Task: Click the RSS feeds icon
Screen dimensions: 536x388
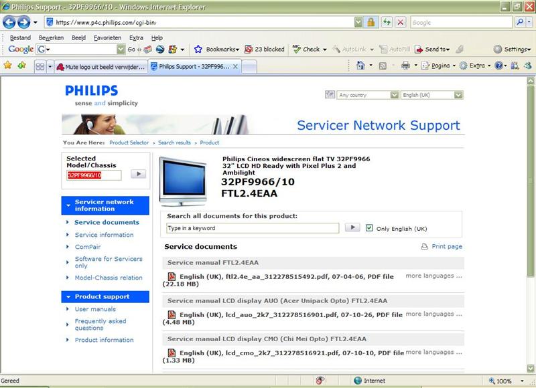Action: (383, 66)
